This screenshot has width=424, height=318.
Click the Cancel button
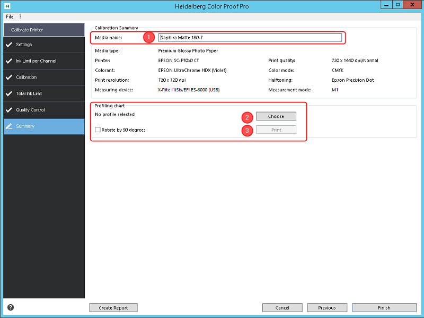282,308
